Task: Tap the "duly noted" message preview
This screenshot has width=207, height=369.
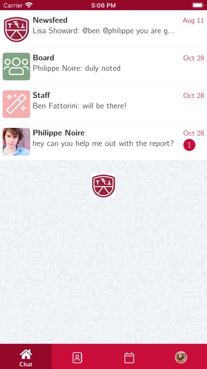Action: (x=77, y=68)
